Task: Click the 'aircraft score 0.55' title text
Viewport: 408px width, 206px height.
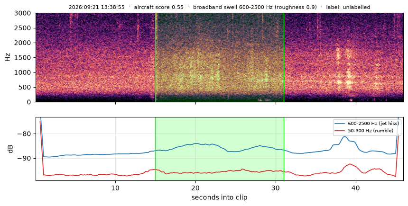Action: pyautogui.click(x=159, y=7)
